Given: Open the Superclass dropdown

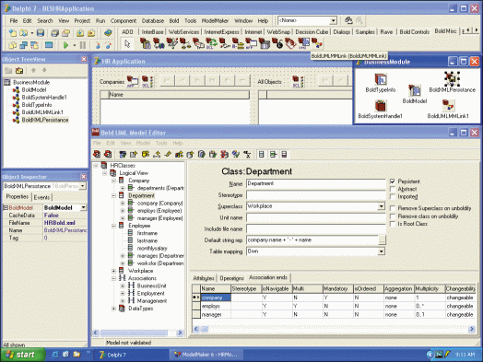Looking at the screenshot, I should [x=382, y=206].
